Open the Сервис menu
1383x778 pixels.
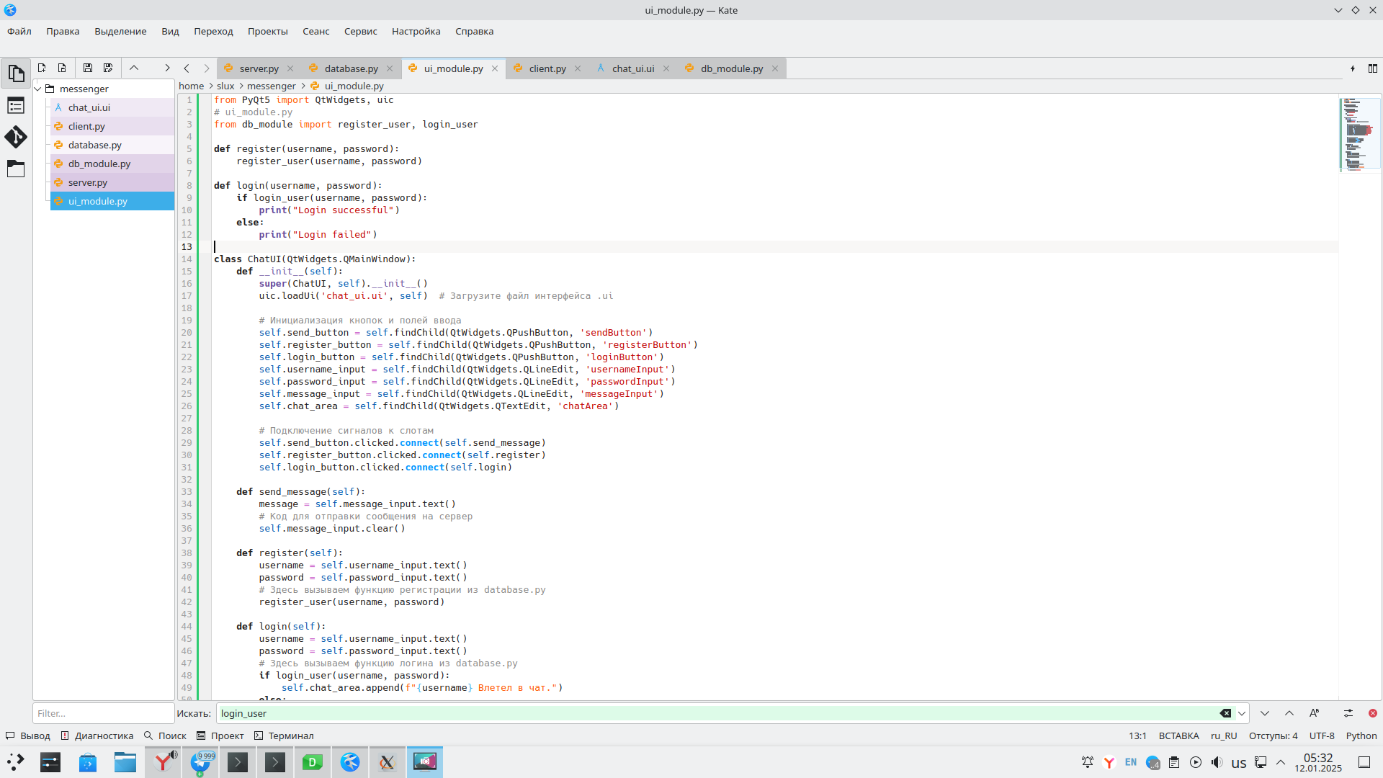pos(360,31)
